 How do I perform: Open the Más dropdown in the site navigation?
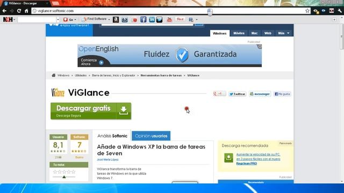pyautogui.click(x=284, y=33)
